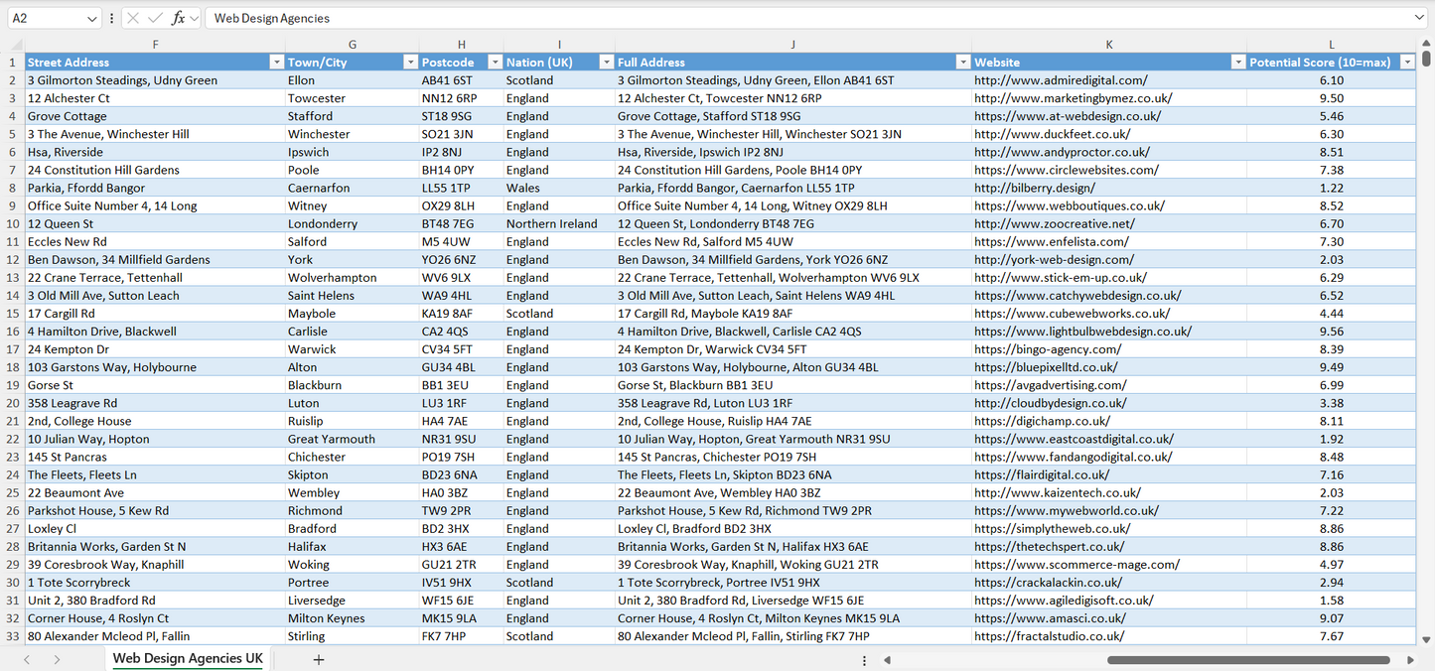Open zoocreative.net website link
This screenshot has height=671, width=1435.
(1054, 223)
